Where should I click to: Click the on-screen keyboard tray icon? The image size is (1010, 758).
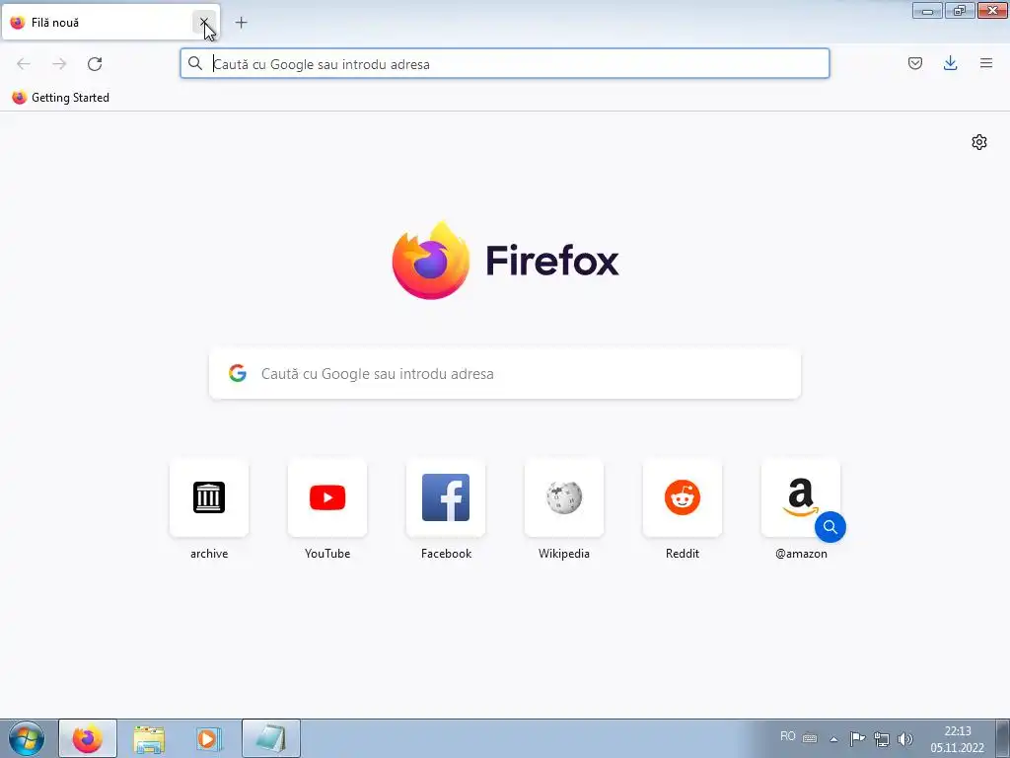(810, 738)
